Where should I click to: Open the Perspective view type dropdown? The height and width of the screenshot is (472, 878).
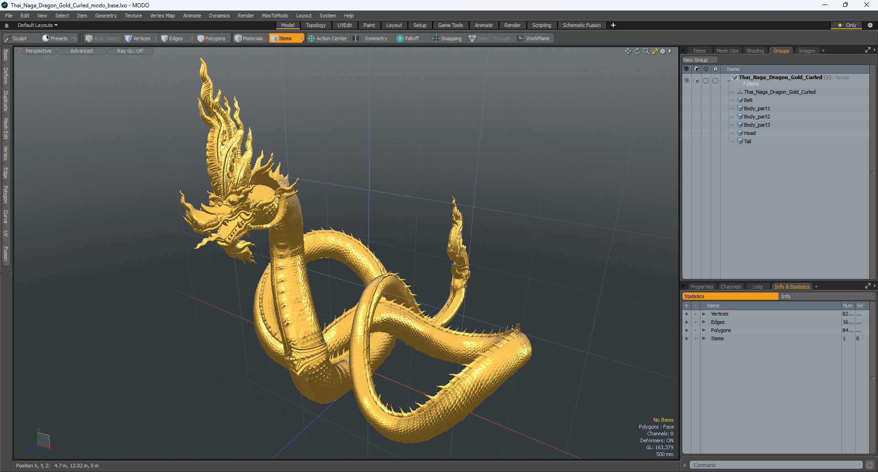[x=38, y=51]
